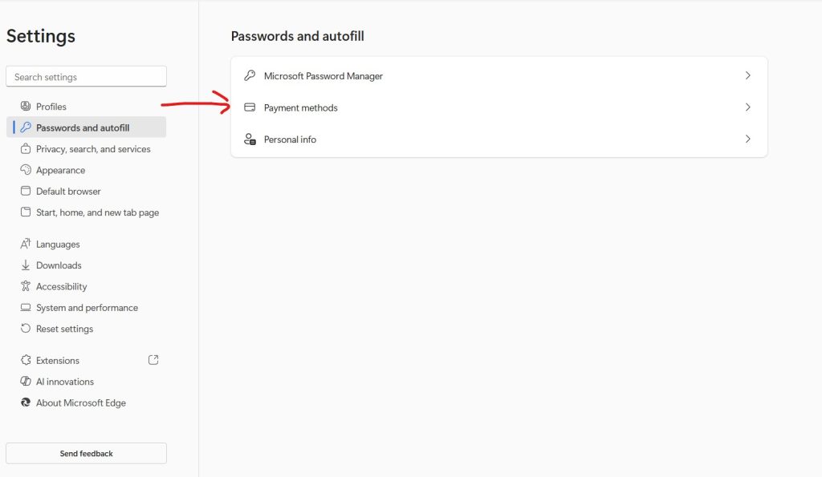
Task: Click the Search settings input field
Action: 86,75
